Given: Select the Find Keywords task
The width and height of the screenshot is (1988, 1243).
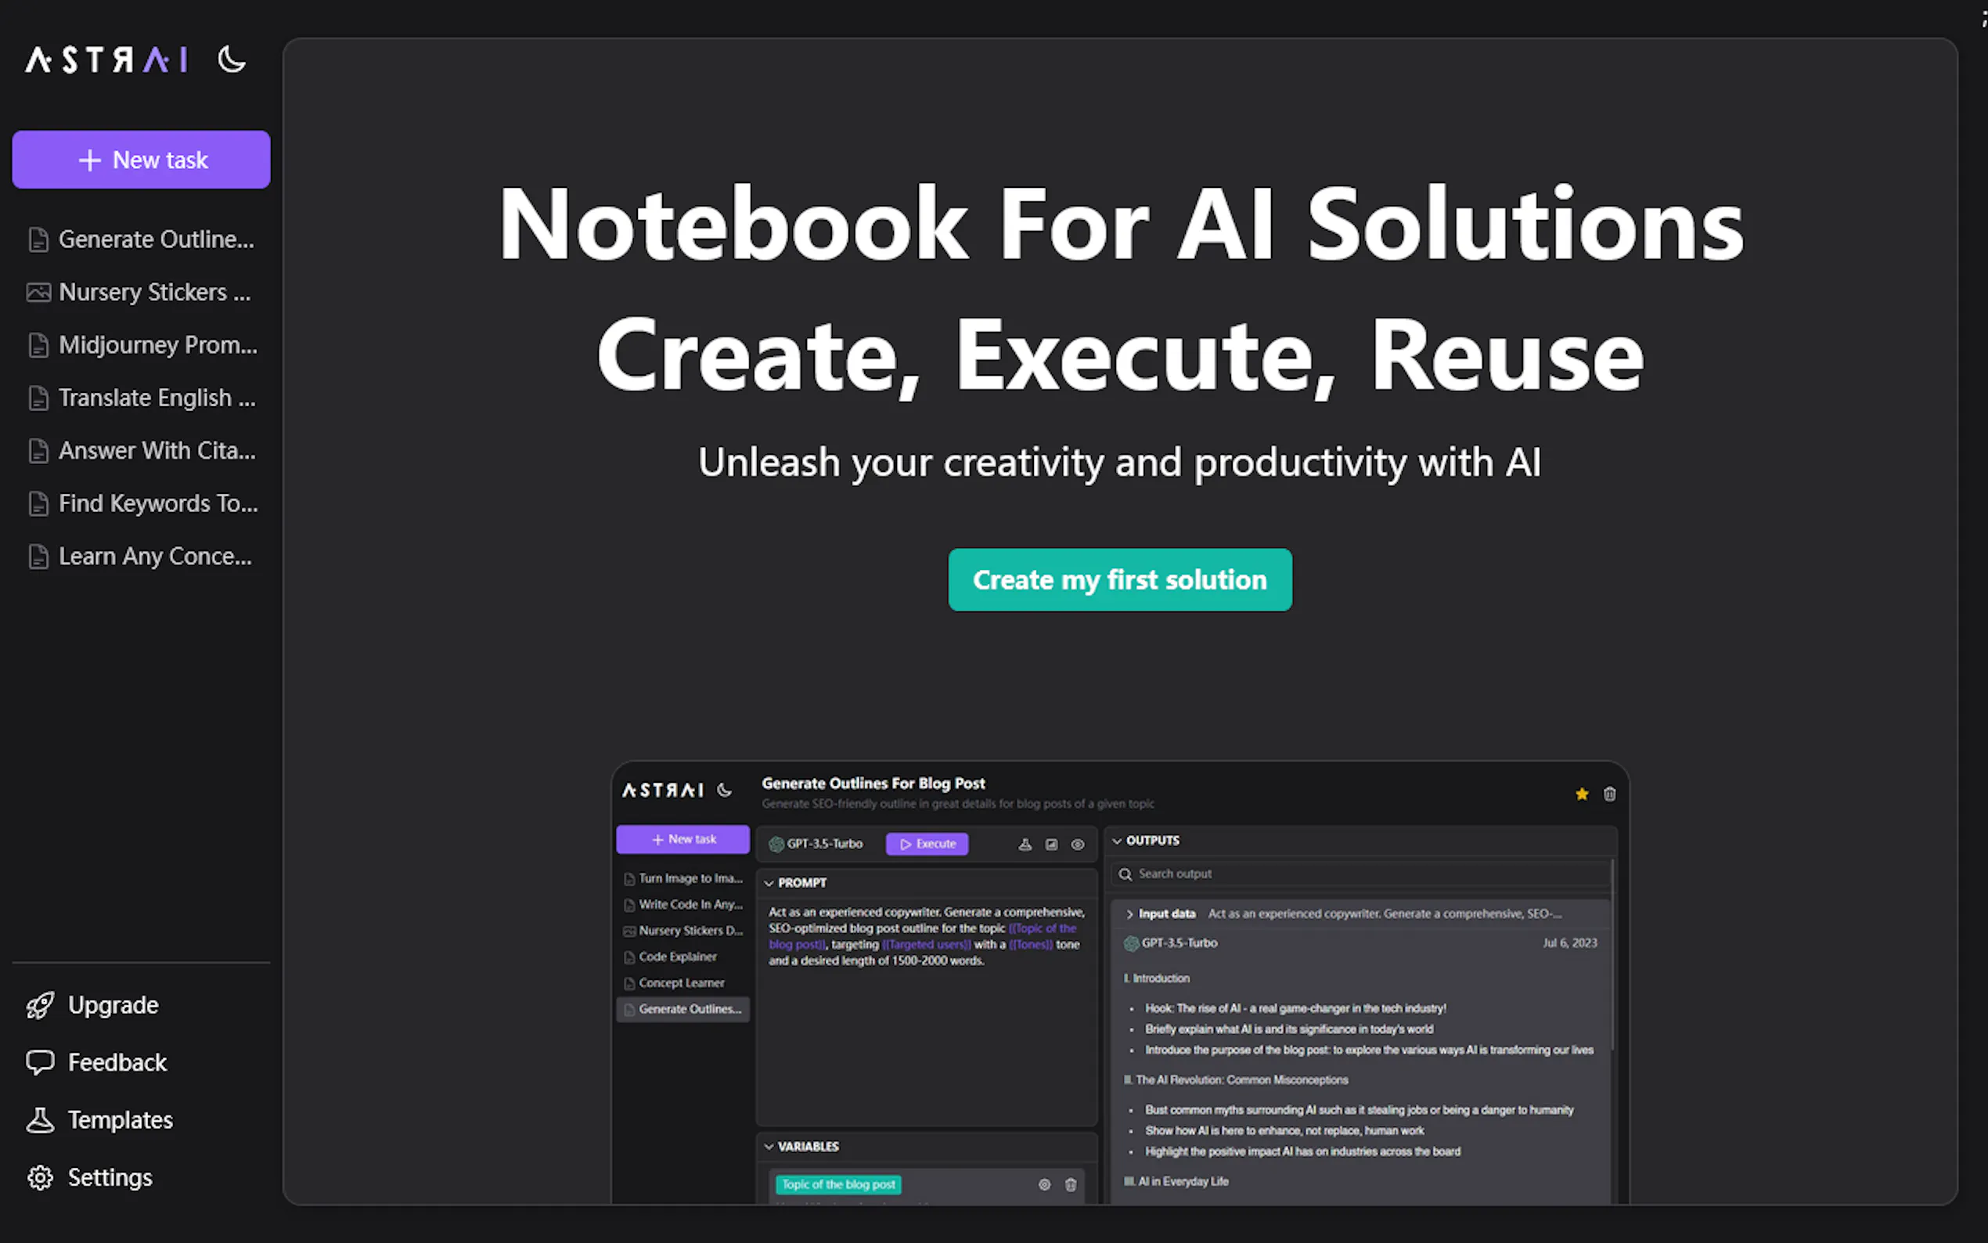Looking at the screenshot, I should [x=158, y=503].
